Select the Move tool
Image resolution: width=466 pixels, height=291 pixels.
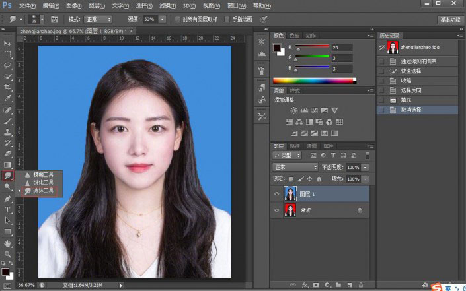coord(8,43)
